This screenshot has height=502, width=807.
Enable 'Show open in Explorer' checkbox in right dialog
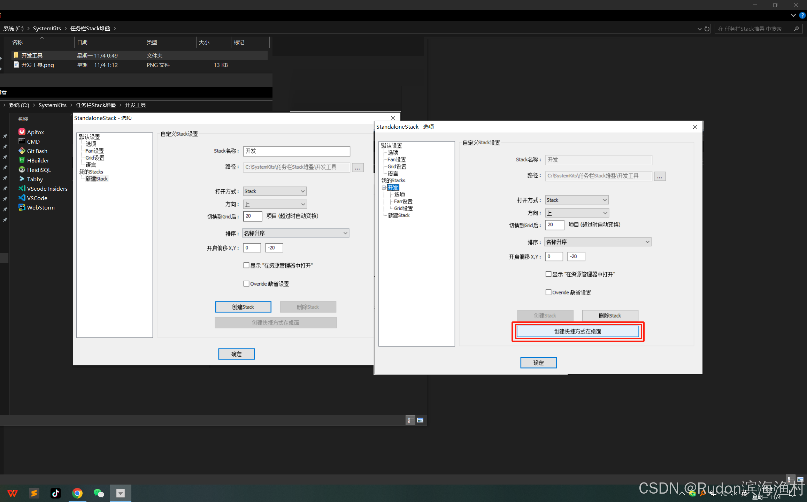coord(548,274)
